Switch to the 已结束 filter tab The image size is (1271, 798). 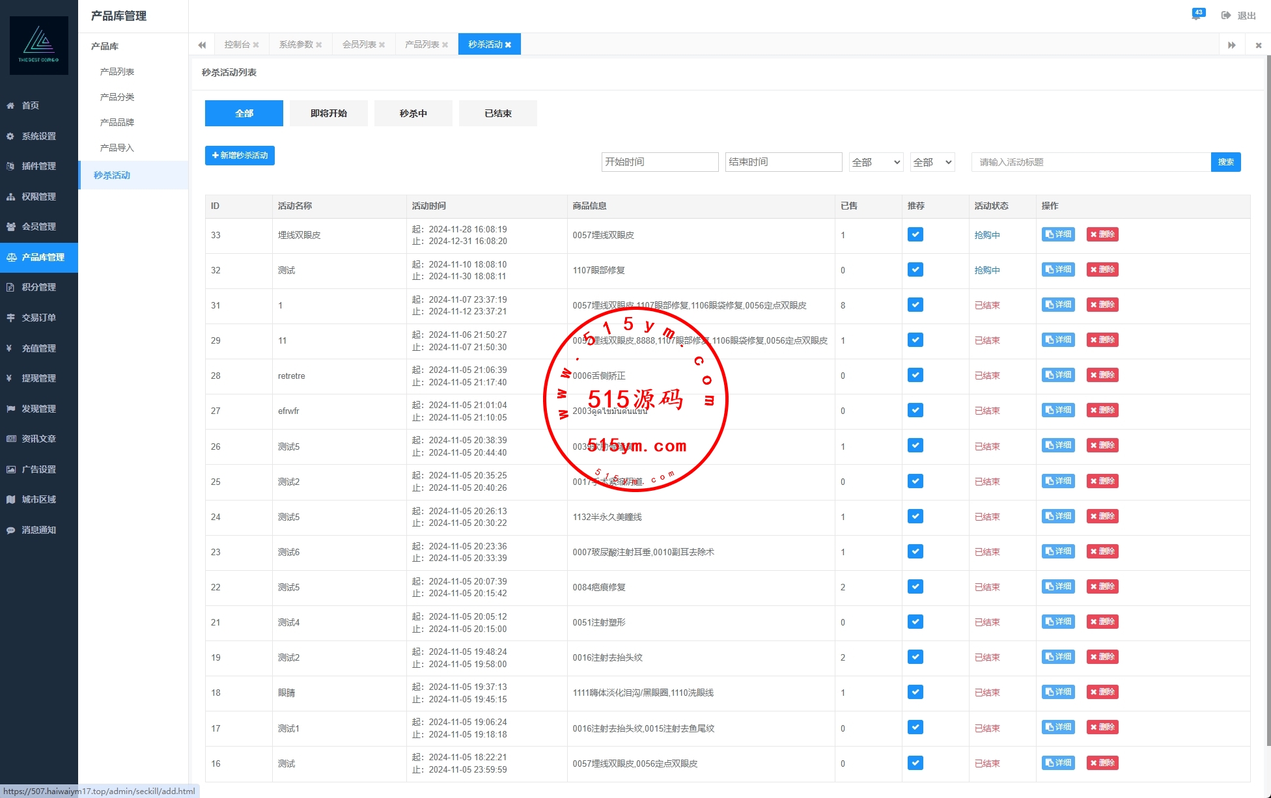(x=497, y=113)
